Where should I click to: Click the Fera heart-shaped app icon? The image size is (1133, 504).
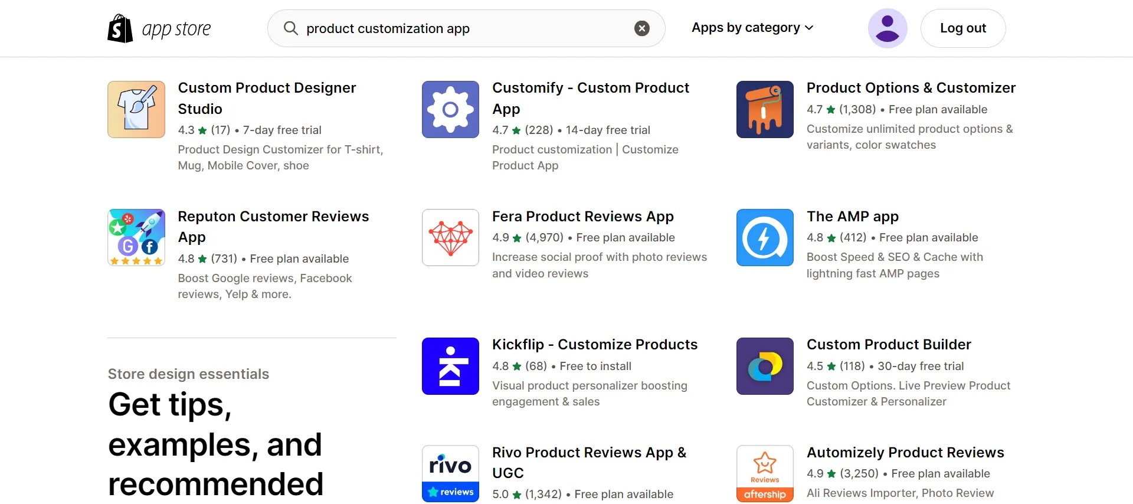click(450, 238)
